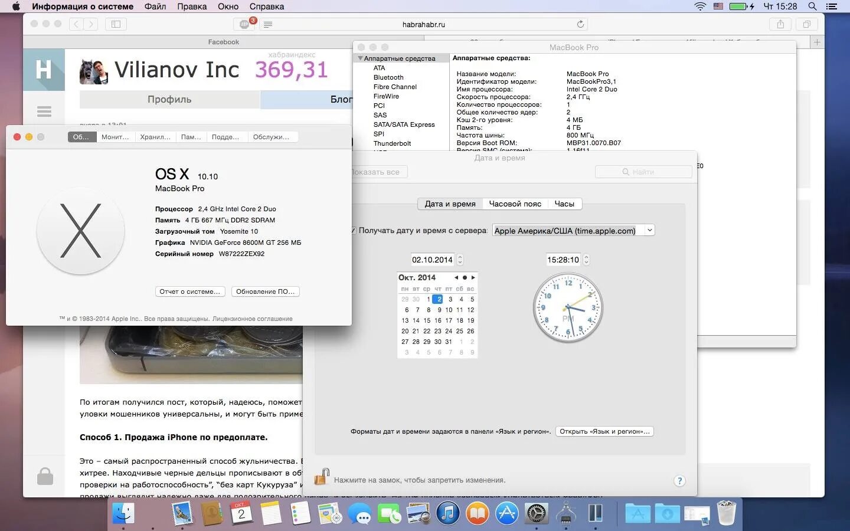Open Reminders from the Dock
850x531 pixels.
click(x=300, y=513)
